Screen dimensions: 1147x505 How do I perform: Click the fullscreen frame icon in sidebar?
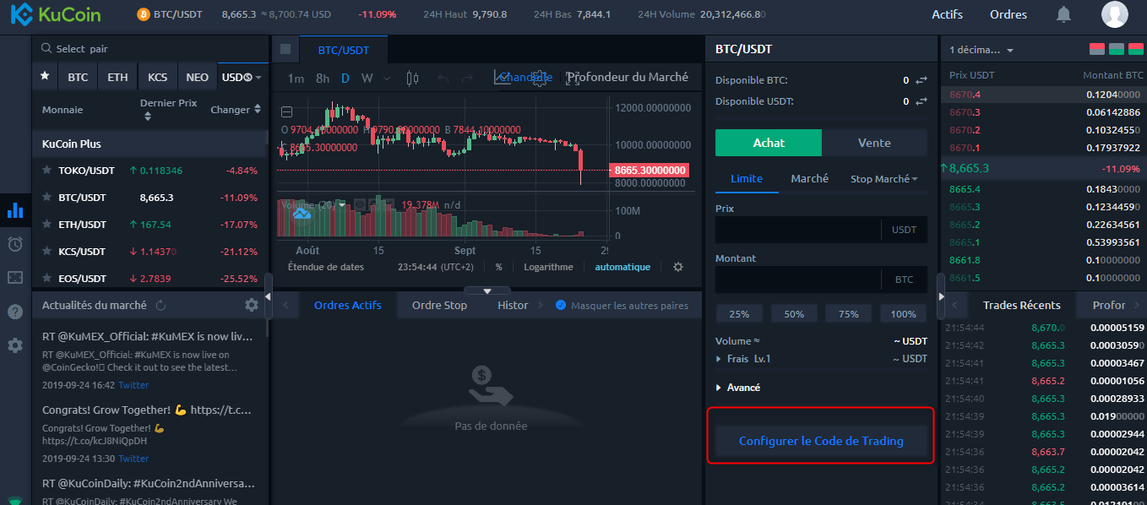pyautogui.click(x=14, y=278)
